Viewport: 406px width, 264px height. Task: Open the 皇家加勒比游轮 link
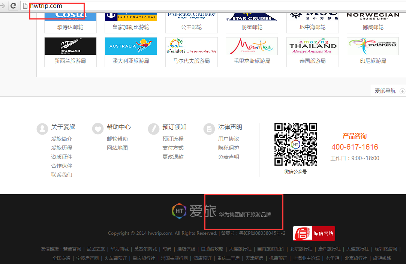(x=131, y=27)
